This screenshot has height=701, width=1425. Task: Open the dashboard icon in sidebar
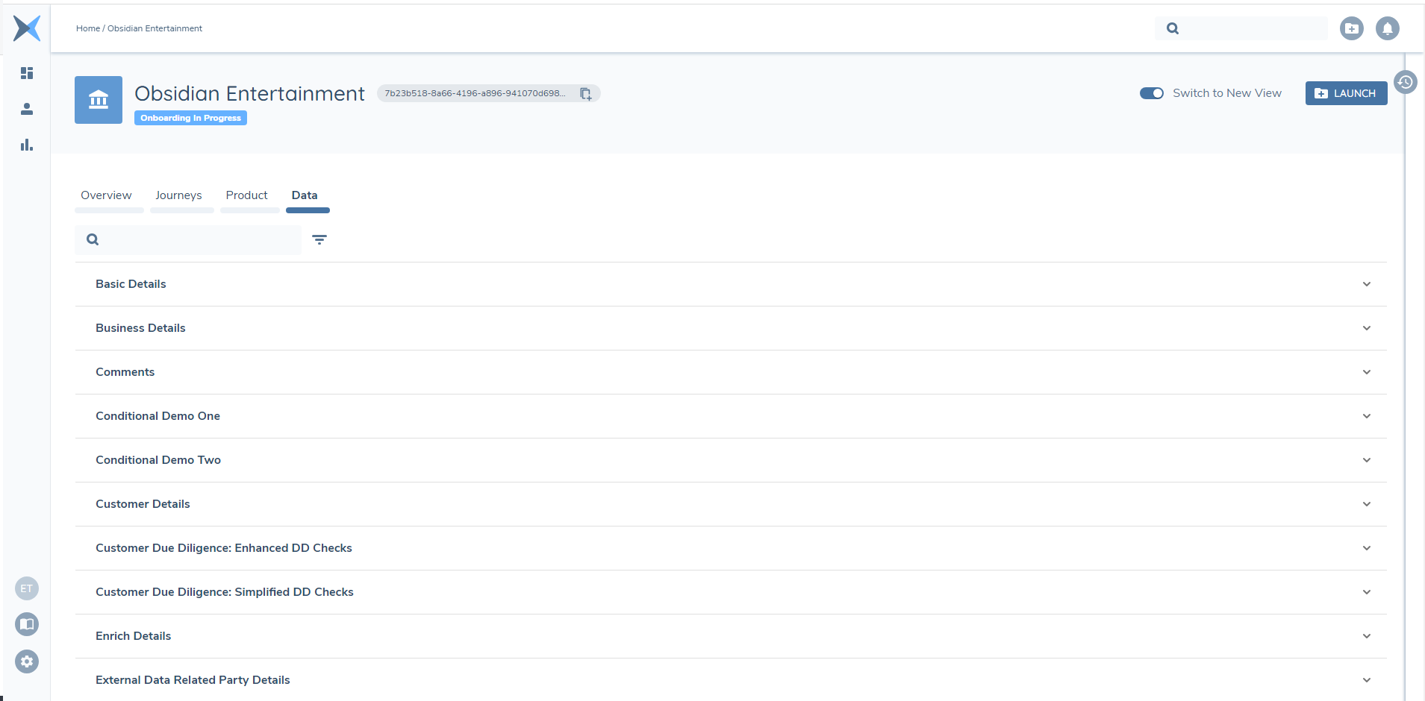coord(27,73)
